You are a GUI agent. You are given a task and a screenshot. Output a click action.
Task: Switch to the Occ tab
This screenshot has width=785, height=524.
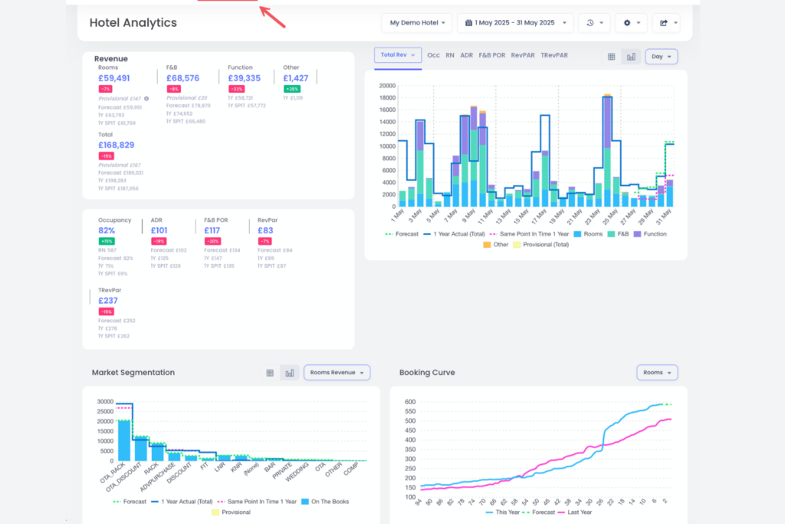(x=434, y=55)
